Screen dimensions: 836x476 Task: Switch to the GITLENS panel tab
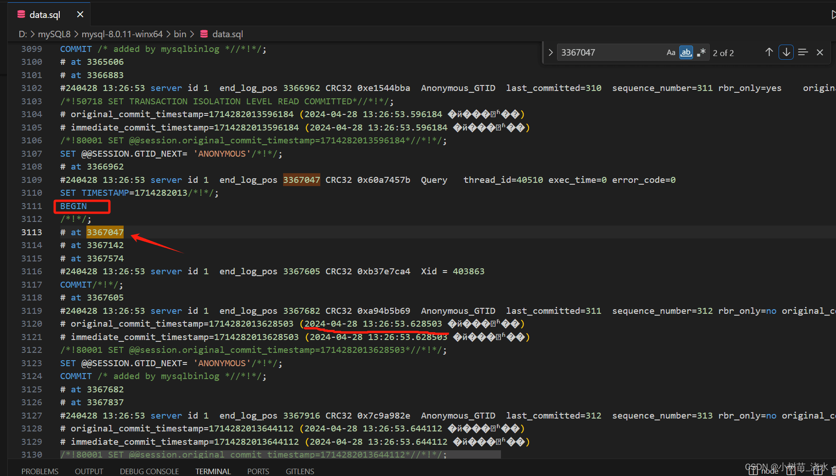click(x=300, y=471)
